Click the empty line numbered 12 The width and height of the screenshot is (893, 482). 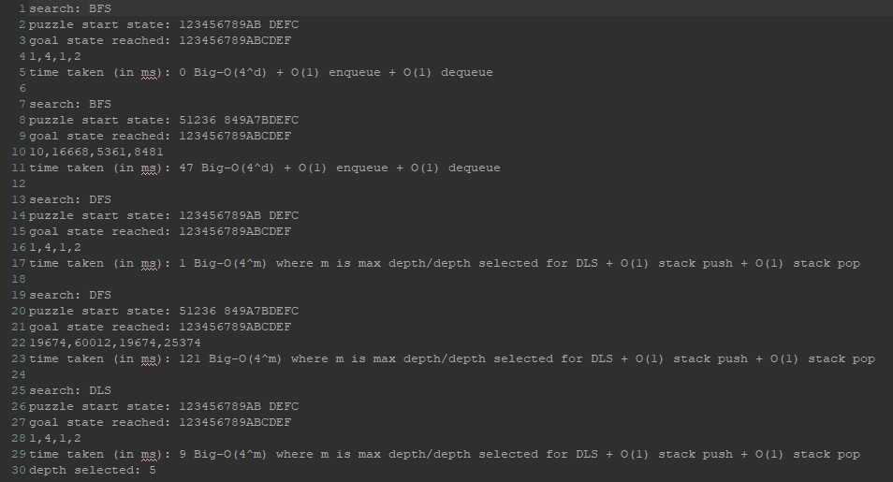click(x=187, y=183)
